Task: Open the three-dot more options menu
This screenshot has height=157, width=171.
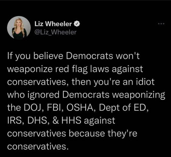Action: click(x=161, y=23)
